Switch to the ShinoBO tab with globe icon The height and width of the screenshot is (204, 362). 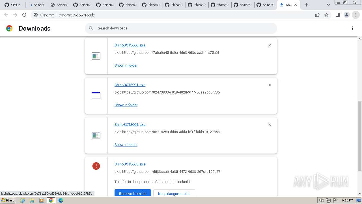[59, 5]
